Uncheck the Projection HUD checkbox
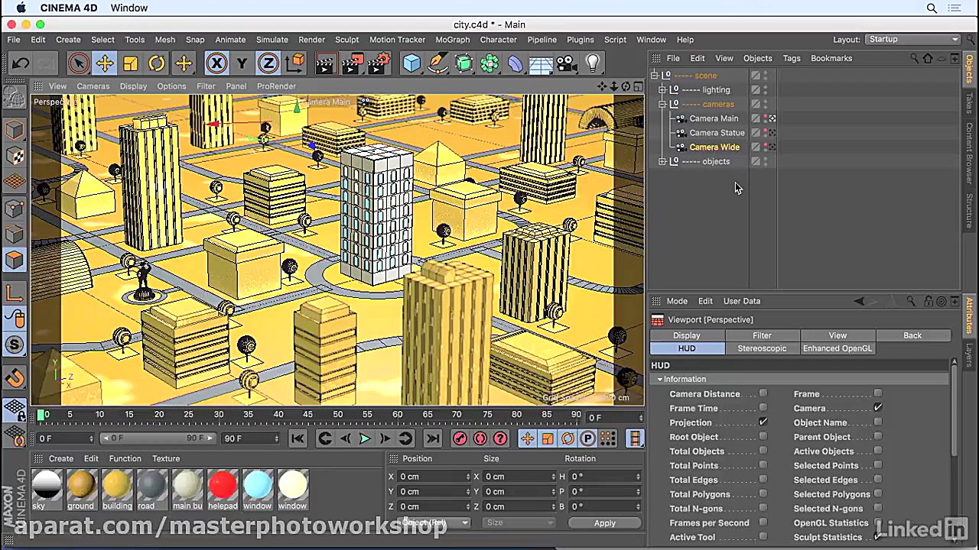This screenshot has height=550, width=979. tap(763, 422)
